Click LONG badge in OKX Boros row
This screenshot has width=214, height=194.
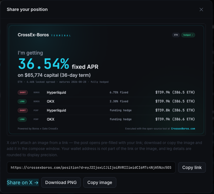coord(22,101)
